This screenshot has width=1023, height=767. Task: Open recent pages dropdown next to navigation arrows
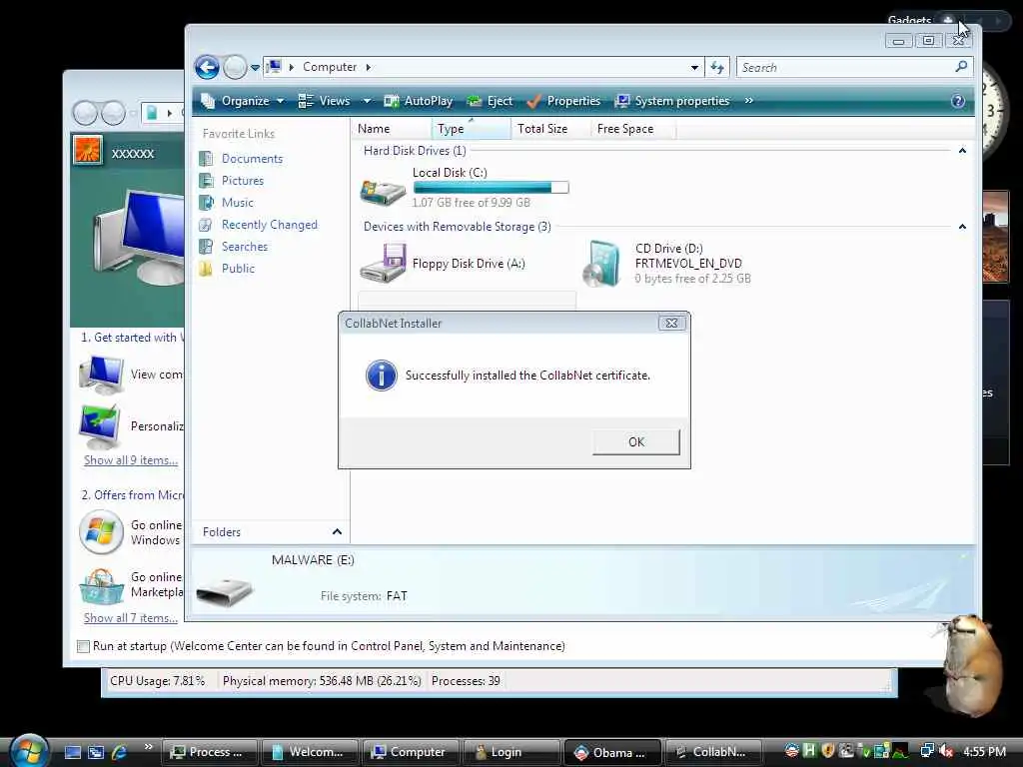255,67
